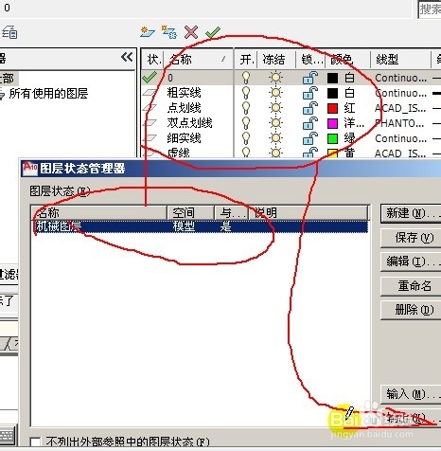
Task: Sort layers by 开 column header
Action: (x=246, y=59)
